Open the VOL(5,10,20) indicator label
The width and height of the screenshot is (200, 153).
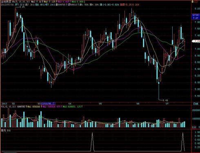(x=9, y=107)
